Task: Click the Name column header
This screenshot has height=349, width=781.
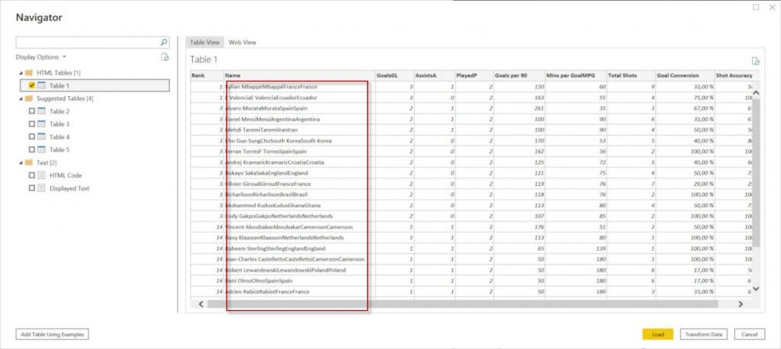Action: point(299,75)
